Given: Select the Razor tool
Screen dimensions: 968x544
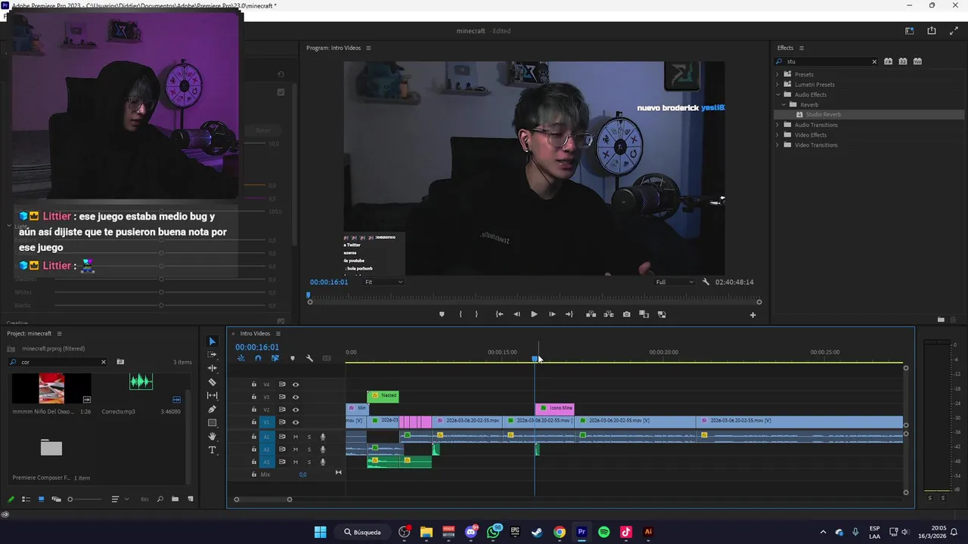Looking at the screenshot, I should click(x=212, y=382).
